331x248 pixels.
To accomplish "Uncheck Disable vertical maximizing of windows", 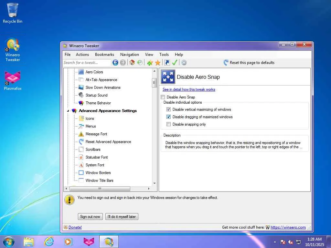I will coord(168,109).
